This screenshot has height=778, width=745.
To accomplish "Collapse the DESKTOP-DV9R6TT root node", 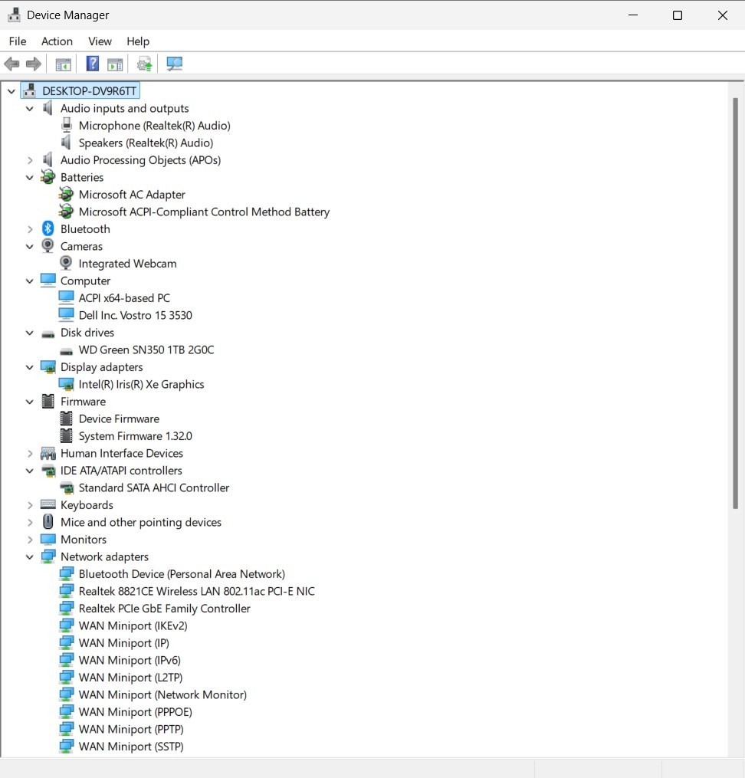I will click(x=11, y=91).
